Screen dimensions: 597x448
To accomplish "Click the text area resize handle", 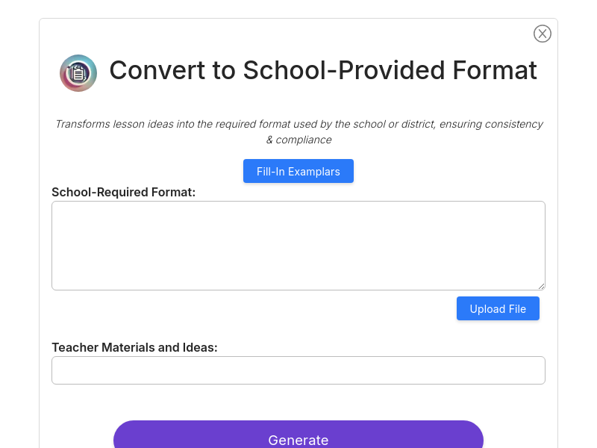I will [542, 287].
